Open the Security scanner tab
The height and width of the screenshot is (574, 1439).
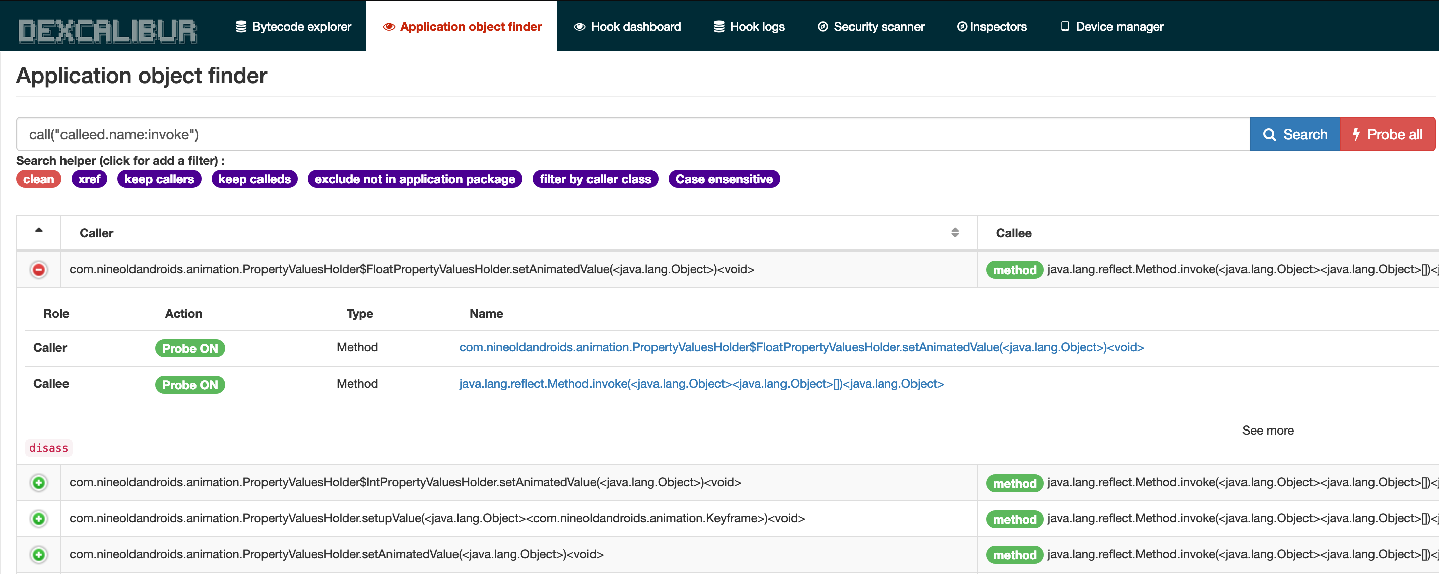(871, 26)
